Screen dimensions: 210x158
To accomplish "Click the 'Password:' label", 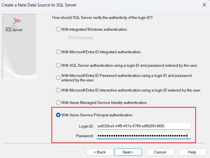I will point(85,136).
